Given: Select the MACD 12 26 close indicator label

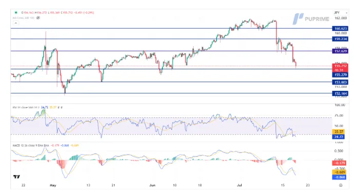Looking at the screenshot, I should pyautogui.click(x=31, y=145).
